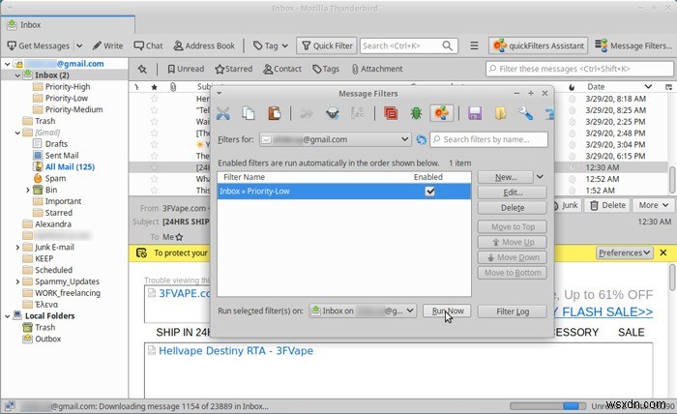Screen dimensions: 677x414
Task: Click the message list vertical scrollbar
Action: 672,180
